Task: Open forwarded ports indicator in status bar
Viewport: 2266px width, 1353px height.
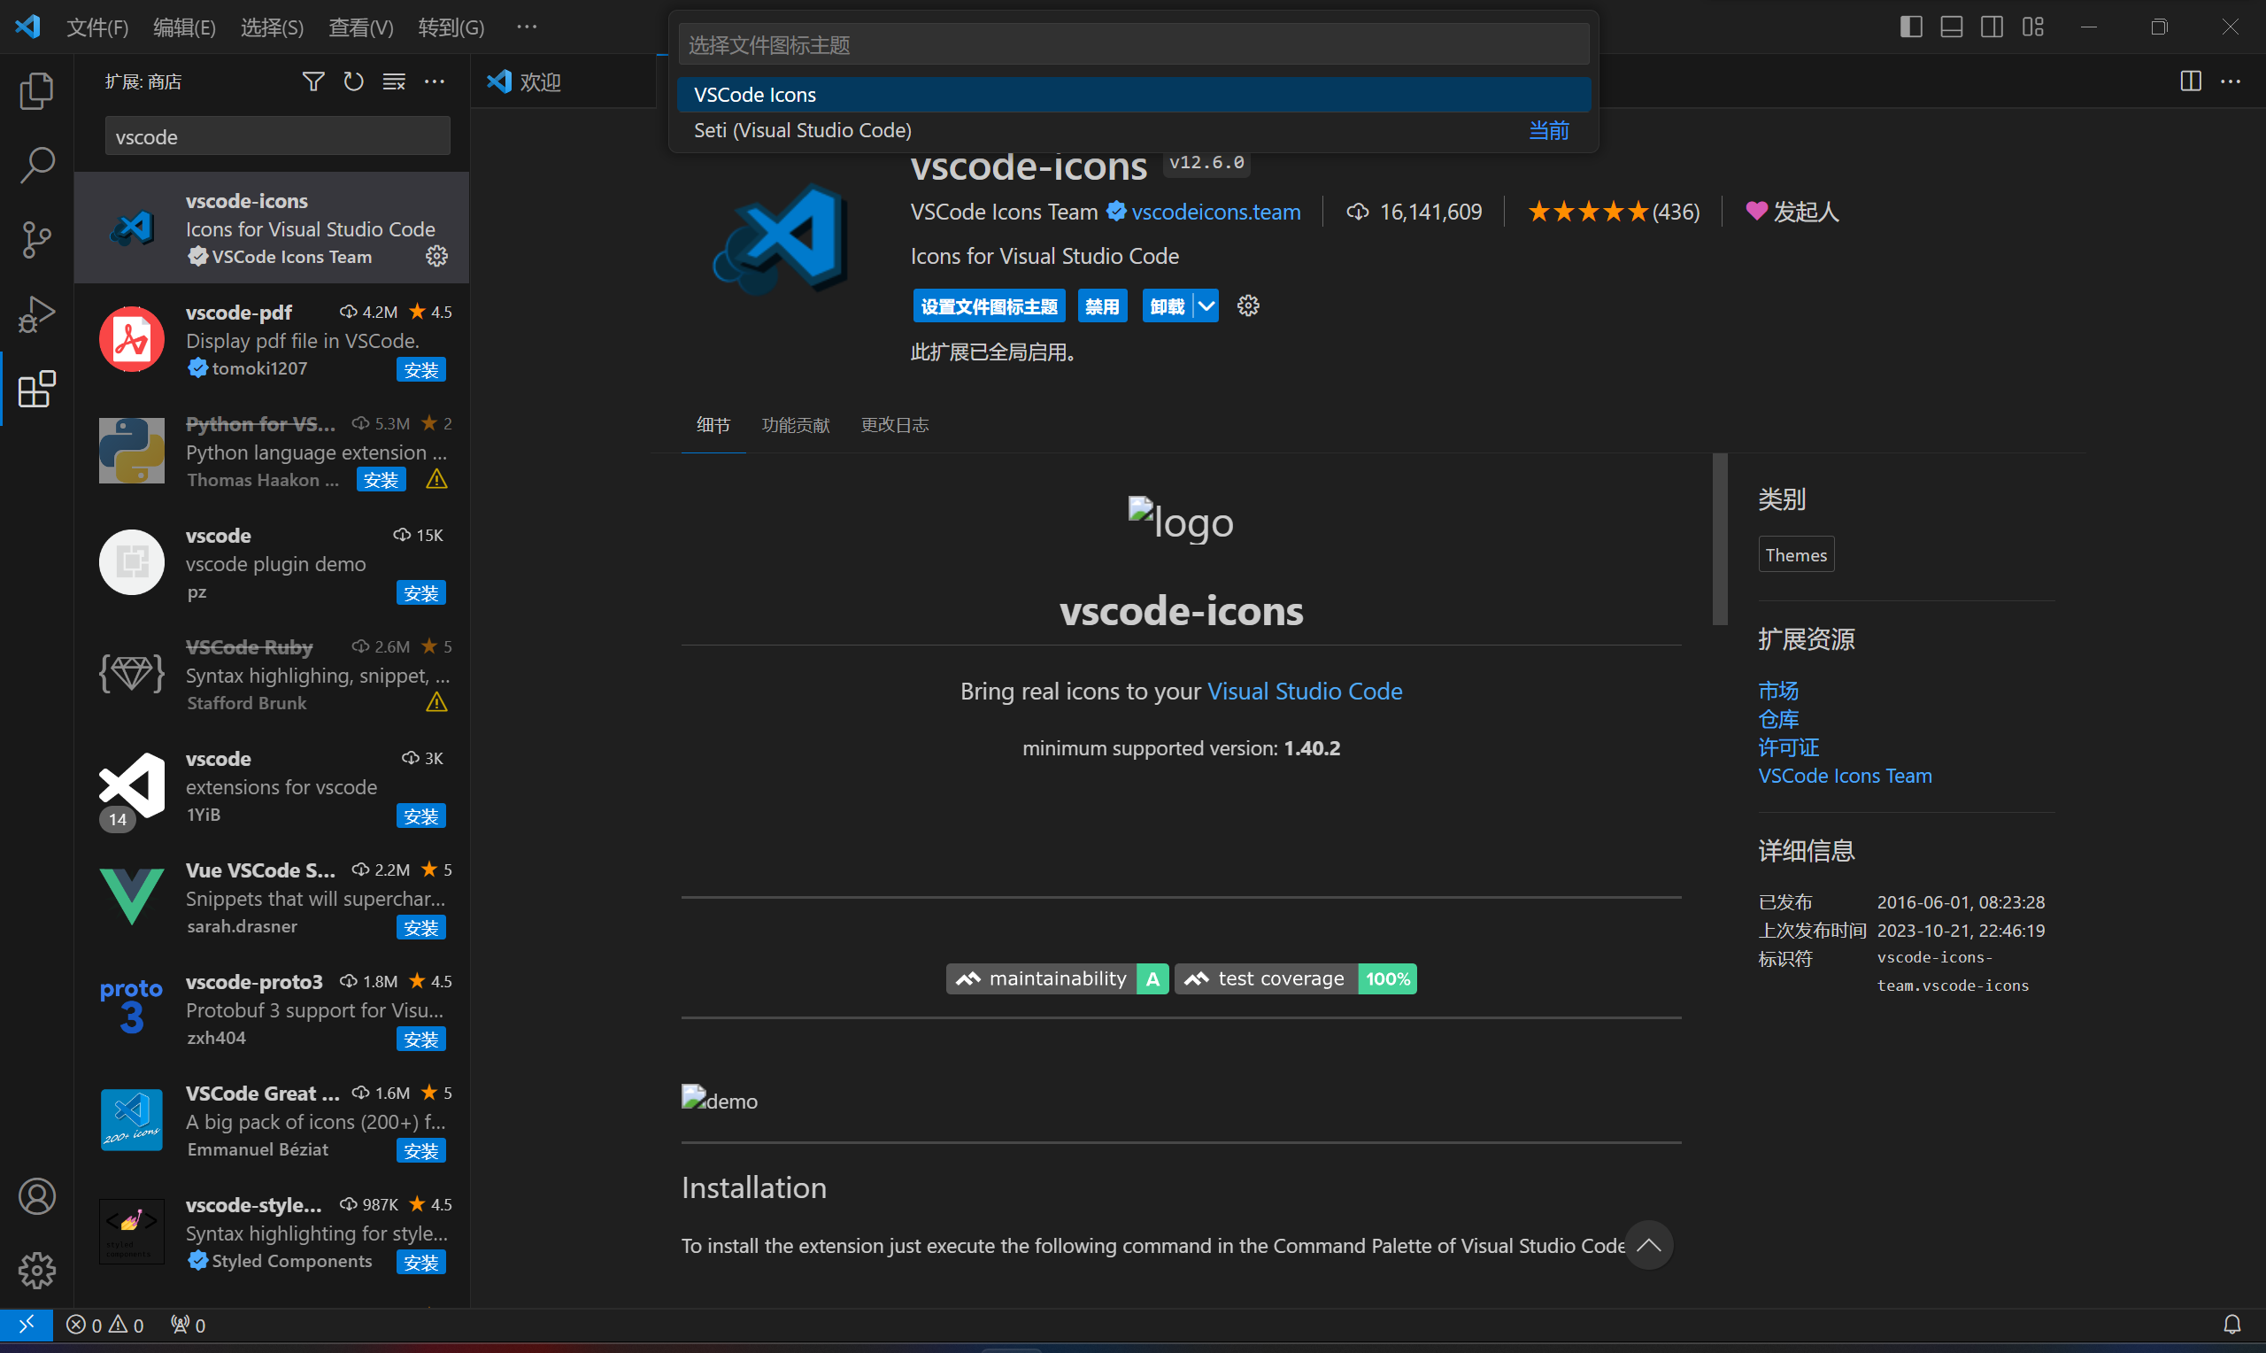Action: (189, 1325)
